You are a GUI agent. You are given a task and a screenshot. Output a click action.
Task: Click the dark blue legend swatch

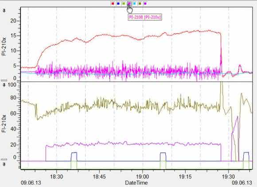118,4
